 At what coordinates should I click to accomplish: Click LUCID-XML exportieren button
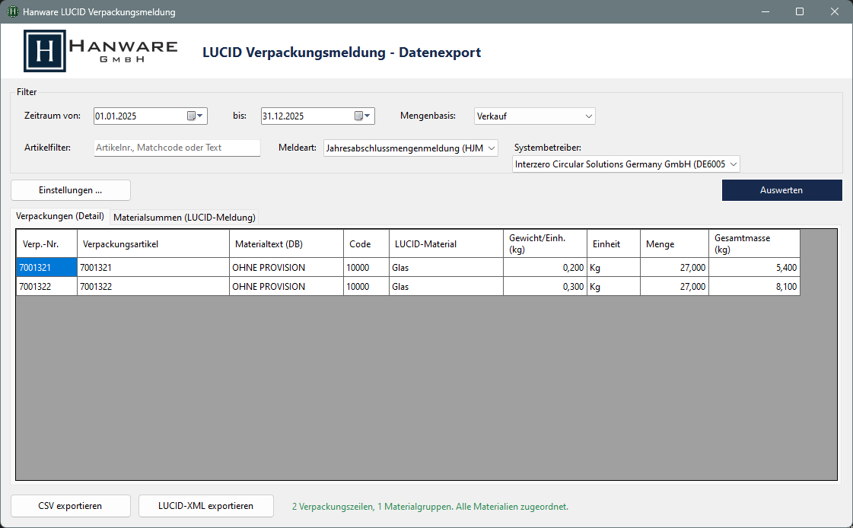pyautogui.click(x=205, y=506)
